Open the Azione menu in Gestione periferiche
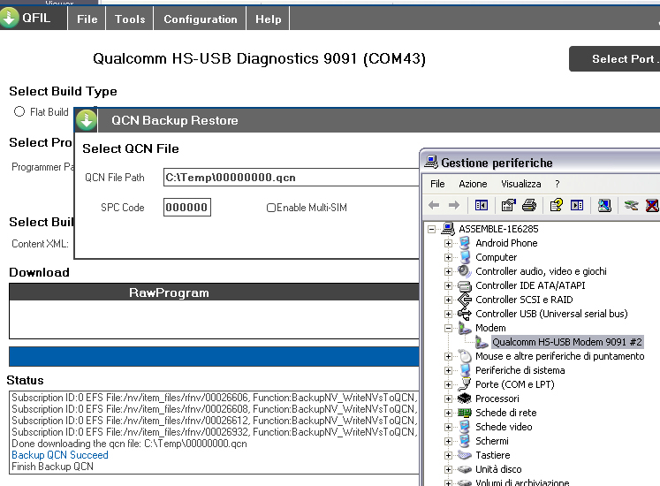Viewport: 660px width, 486px height. pos(473,184)
